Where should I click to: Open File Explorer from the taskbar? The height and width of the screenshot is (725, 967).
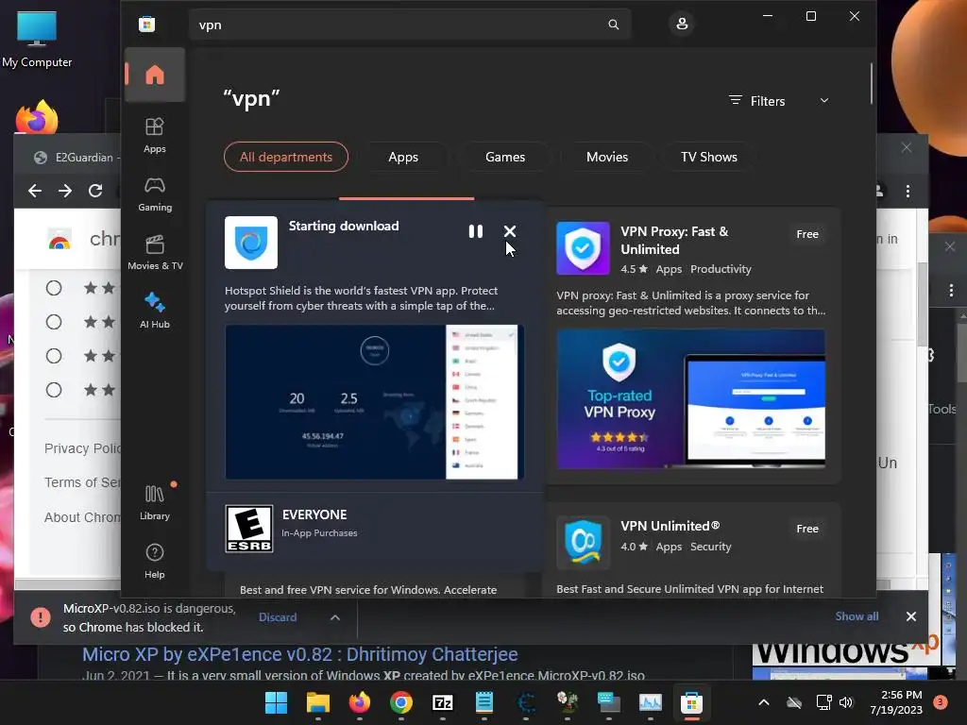(318, 702)
